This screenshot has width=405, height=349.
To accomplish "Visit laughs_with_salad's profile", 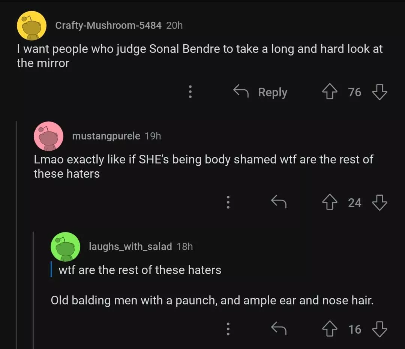I will coord(130,247).
